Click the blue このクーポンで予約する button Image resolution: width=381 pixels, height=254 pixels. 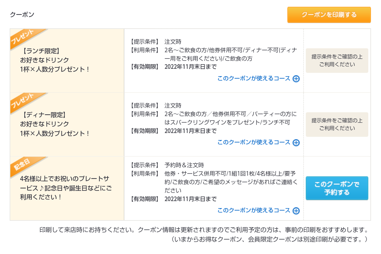337,188
